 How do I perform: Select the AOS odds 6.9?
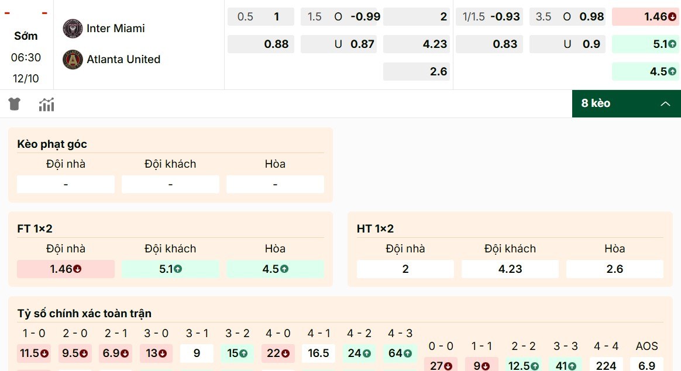[x=646, y=366]
